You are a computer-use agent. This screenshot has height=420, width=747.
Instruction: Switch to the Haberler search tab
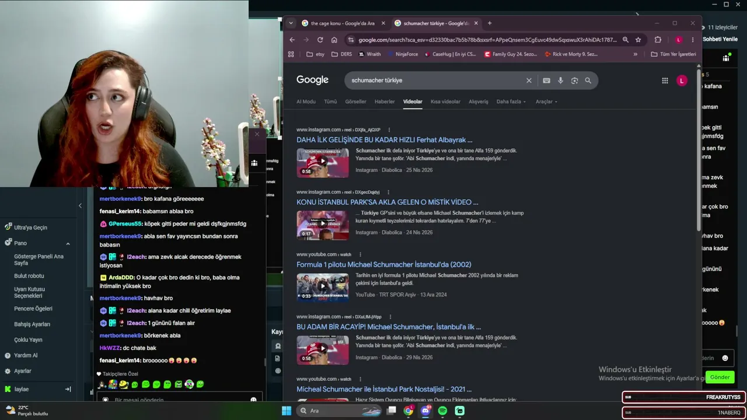coord(385,101)
